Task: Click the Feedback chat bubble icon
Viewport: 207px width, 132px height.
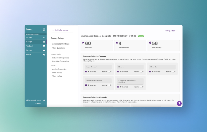Action: [44, 46]
